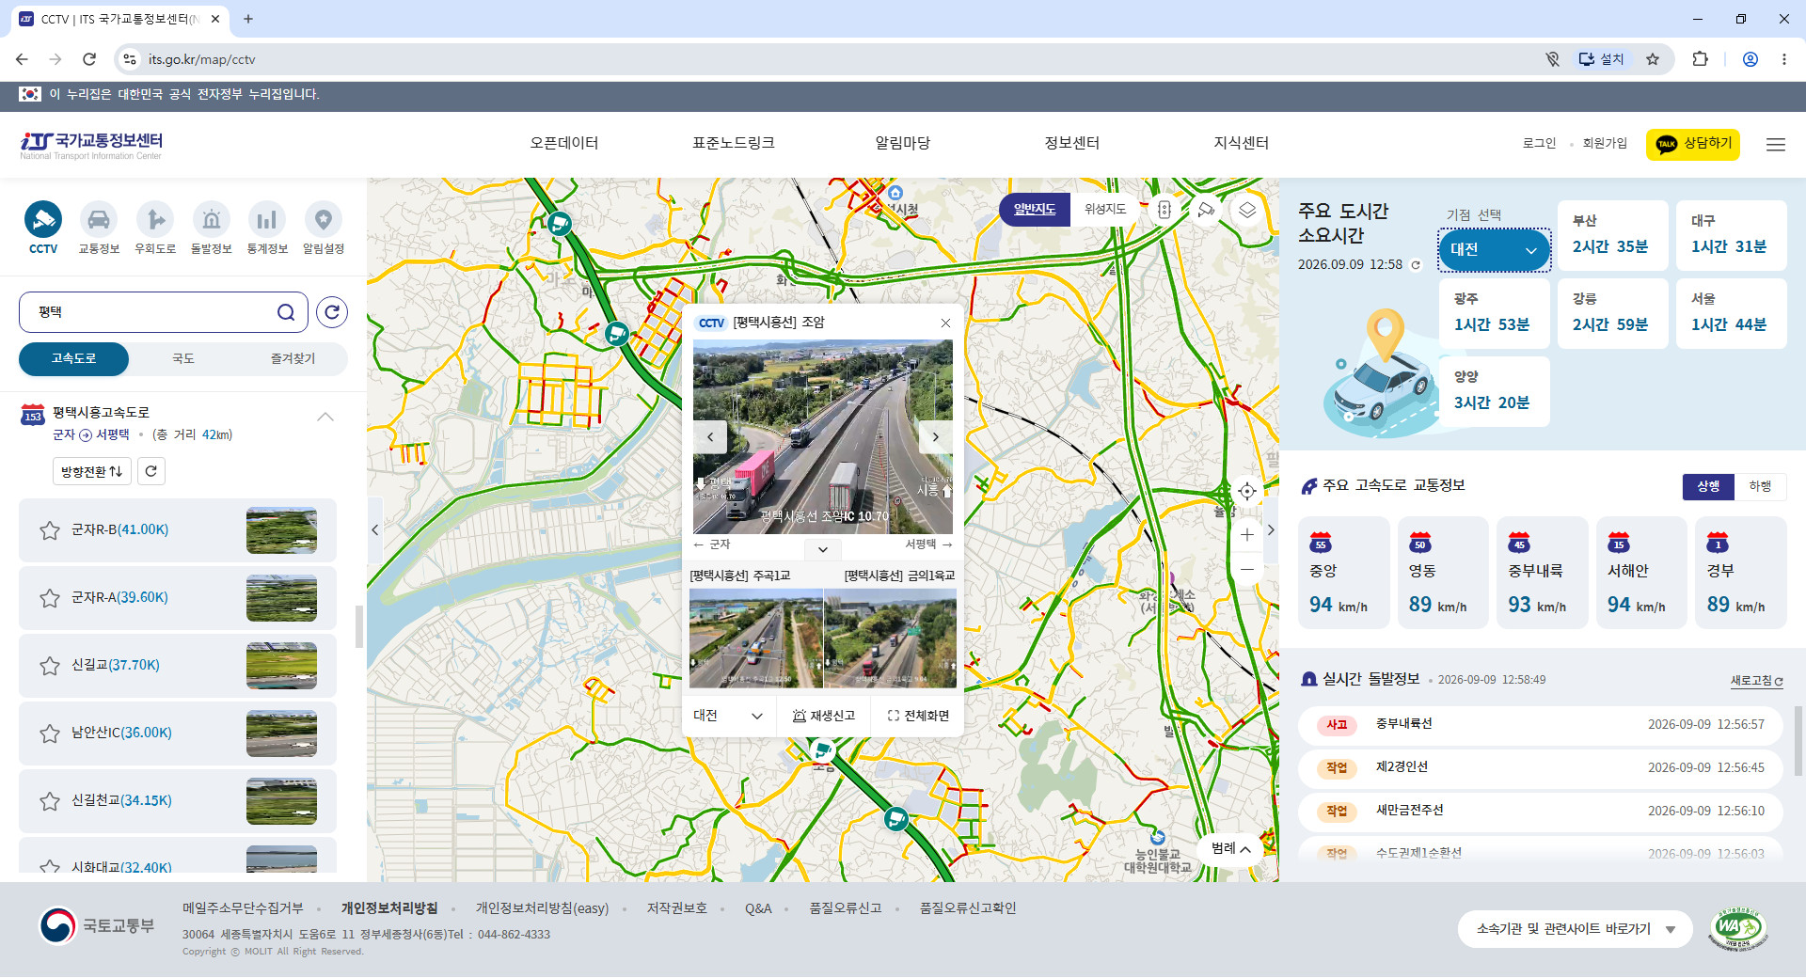Image resolution: width=1806 pixels, height=978 pixels.
Task: Toggle the CCTV camera map layer icon
Action: 1206,210
